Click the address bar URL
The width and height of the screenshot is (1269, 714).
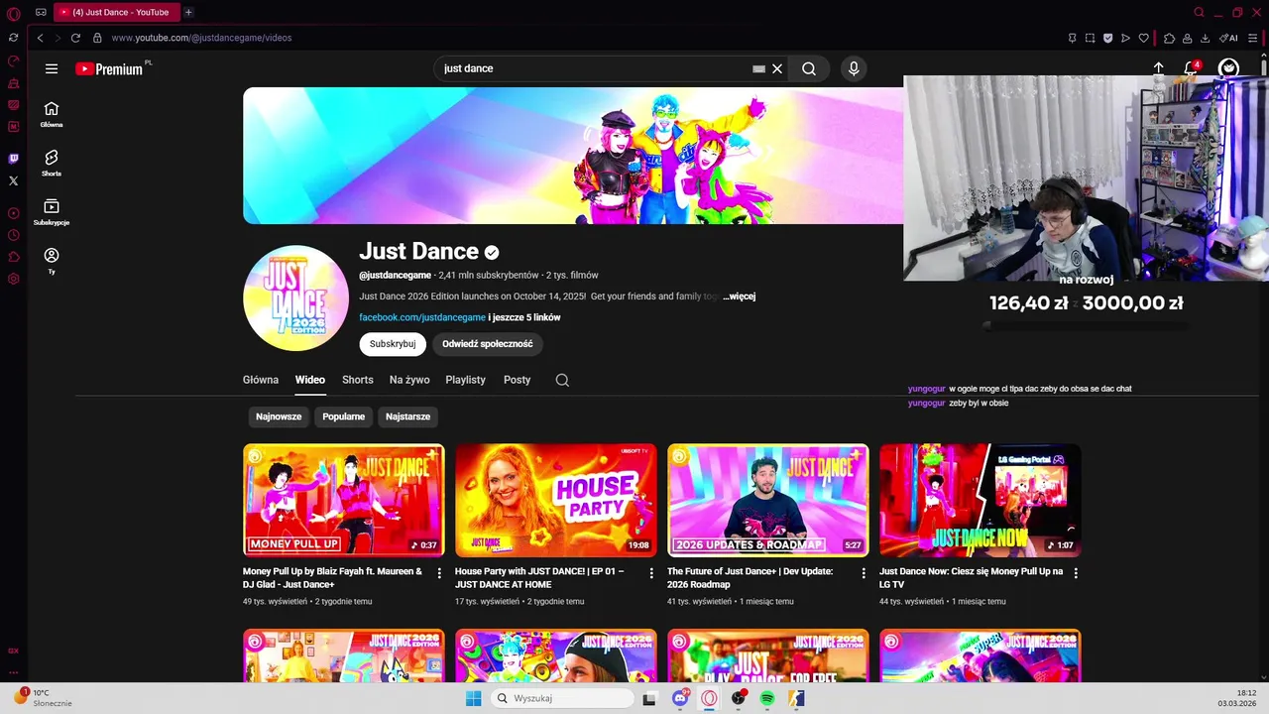pos(201,38)
